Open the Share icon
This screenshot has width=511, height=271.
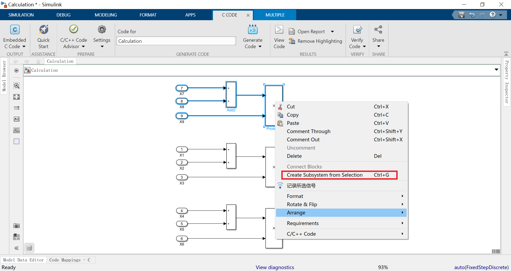pos(378,29)
